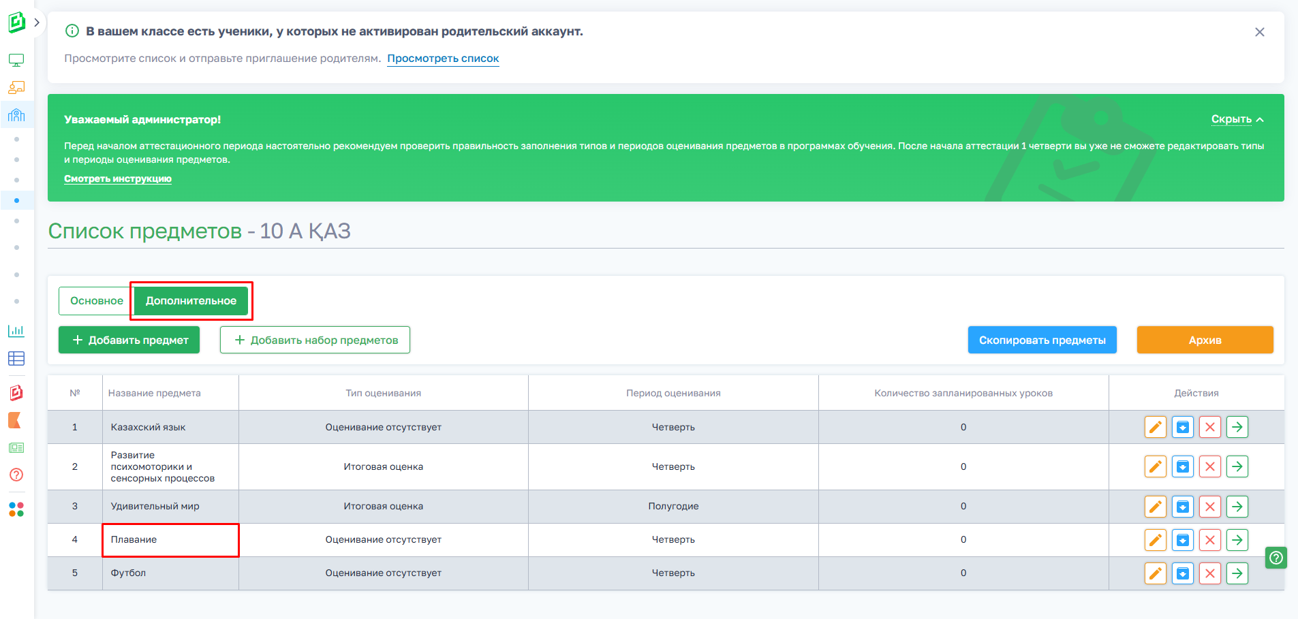Click the Добавить набор предметов button

pos(315,340)
